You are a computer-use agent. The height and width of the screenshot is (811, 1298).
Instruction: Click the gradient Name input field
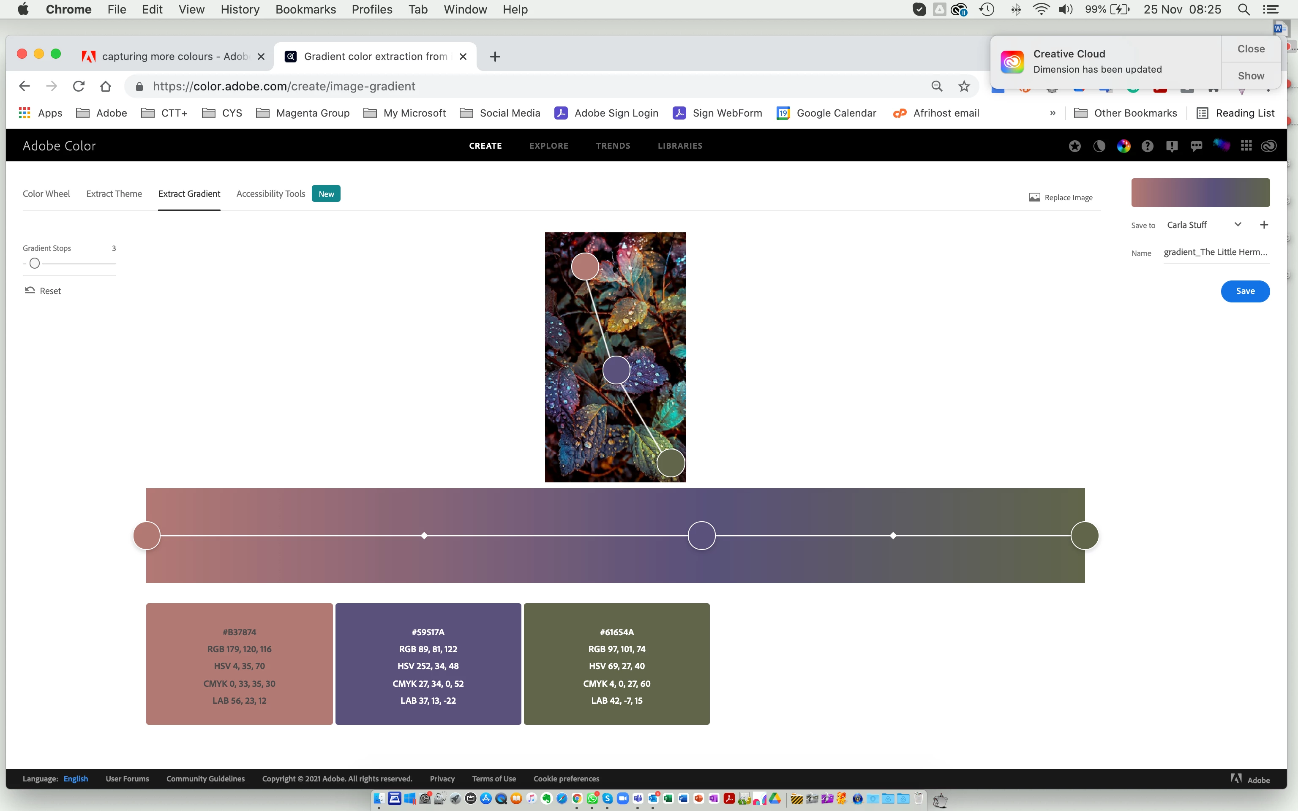coord(1216,253)
